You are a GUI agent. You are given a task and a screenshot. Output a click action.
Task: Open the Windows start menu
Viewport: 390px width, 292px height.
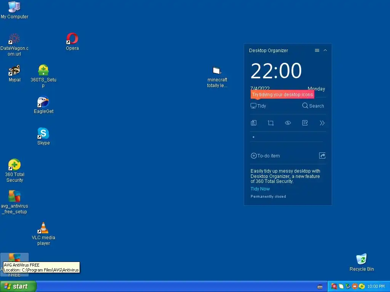18,286
